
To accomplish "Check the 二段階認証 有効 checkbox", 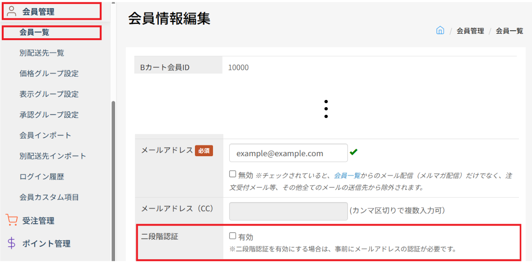I will [x=232, y=235].
